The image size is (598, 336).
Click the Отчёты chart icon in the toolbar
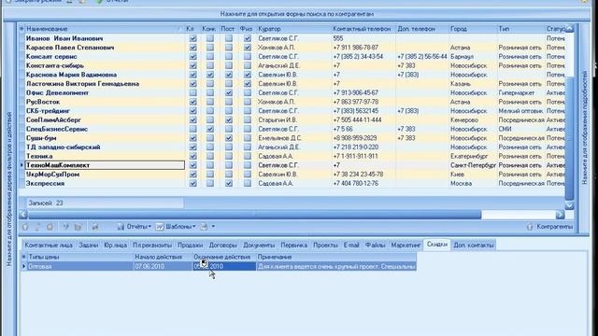coord(121,227)
